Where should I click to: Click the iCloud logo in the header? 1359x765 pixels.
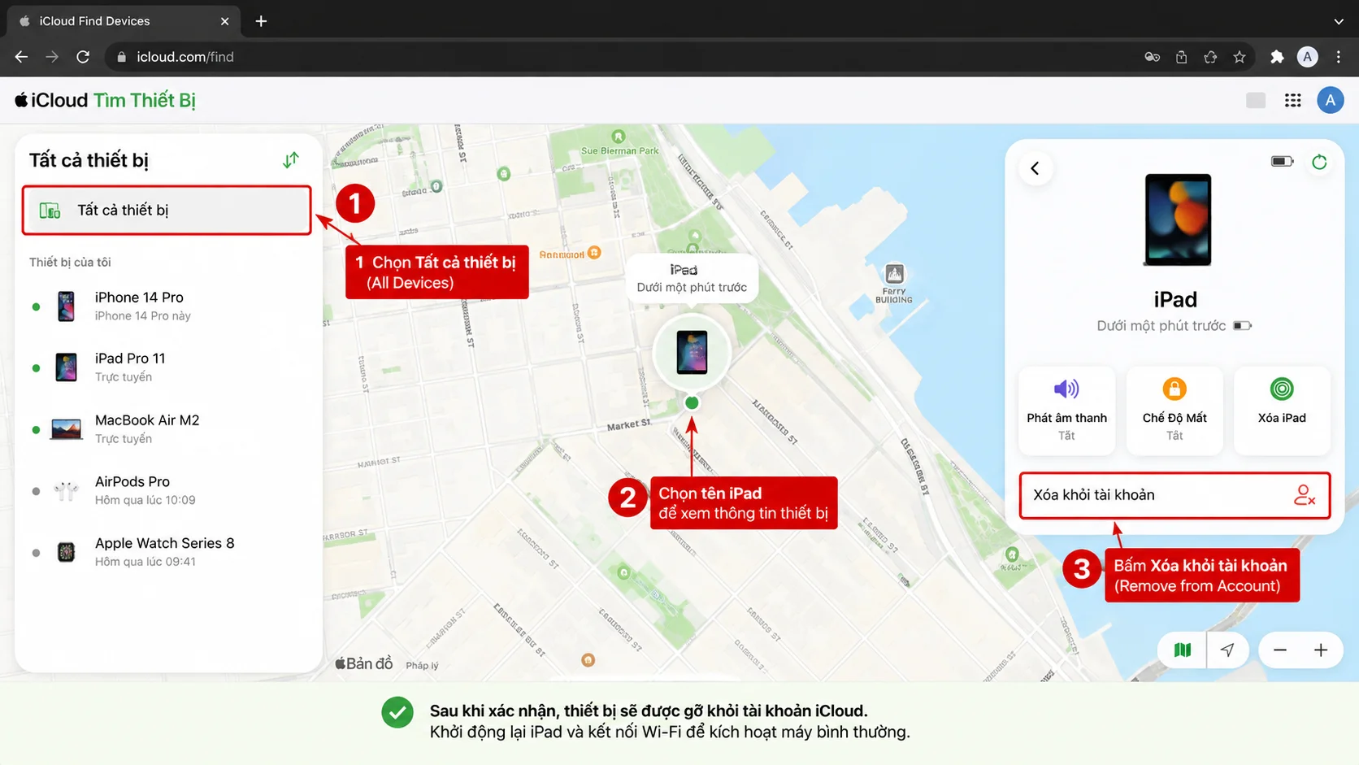(50, 100)
